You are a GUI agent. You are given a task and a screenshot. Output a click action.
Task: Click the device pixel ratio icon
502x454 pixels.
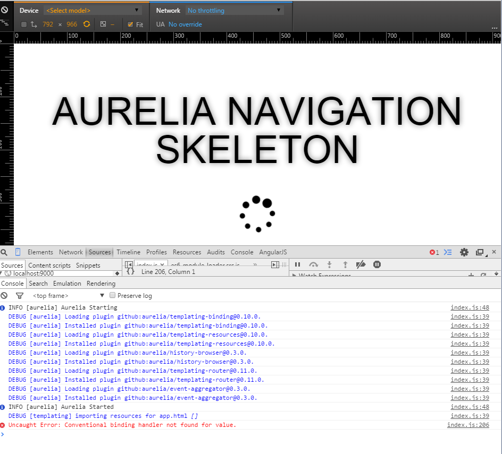[x=103, y=24]
